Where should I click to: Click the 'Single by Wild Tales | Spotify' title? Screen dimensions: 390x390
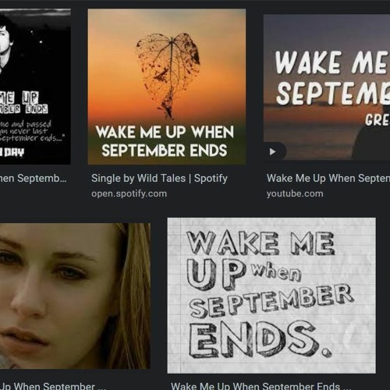coord(159,179)
